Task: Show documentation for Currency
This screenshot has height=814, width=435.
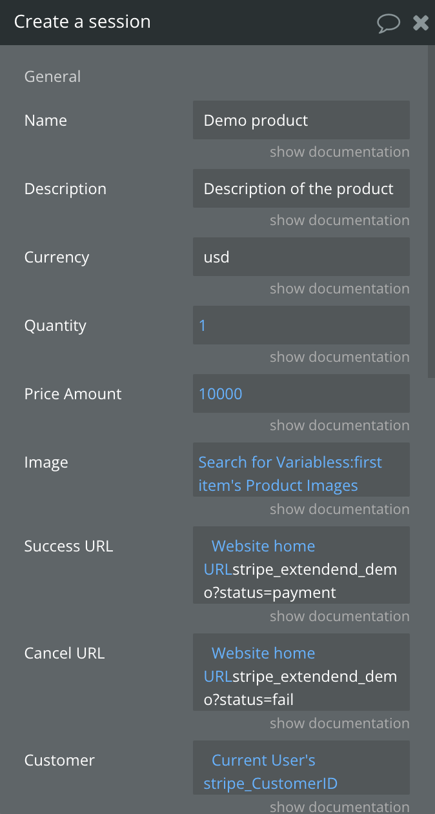Action: 339,289
